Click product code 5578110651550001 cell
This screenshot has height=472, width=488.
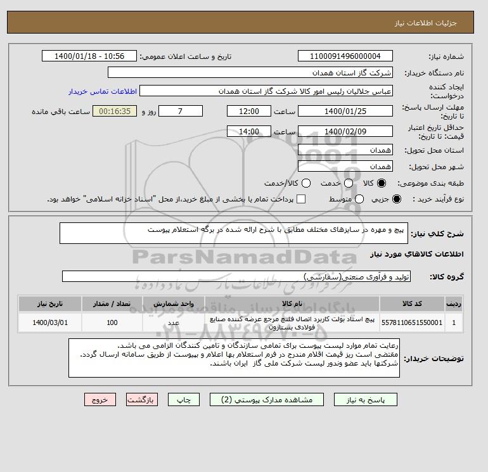pos(412,322)
